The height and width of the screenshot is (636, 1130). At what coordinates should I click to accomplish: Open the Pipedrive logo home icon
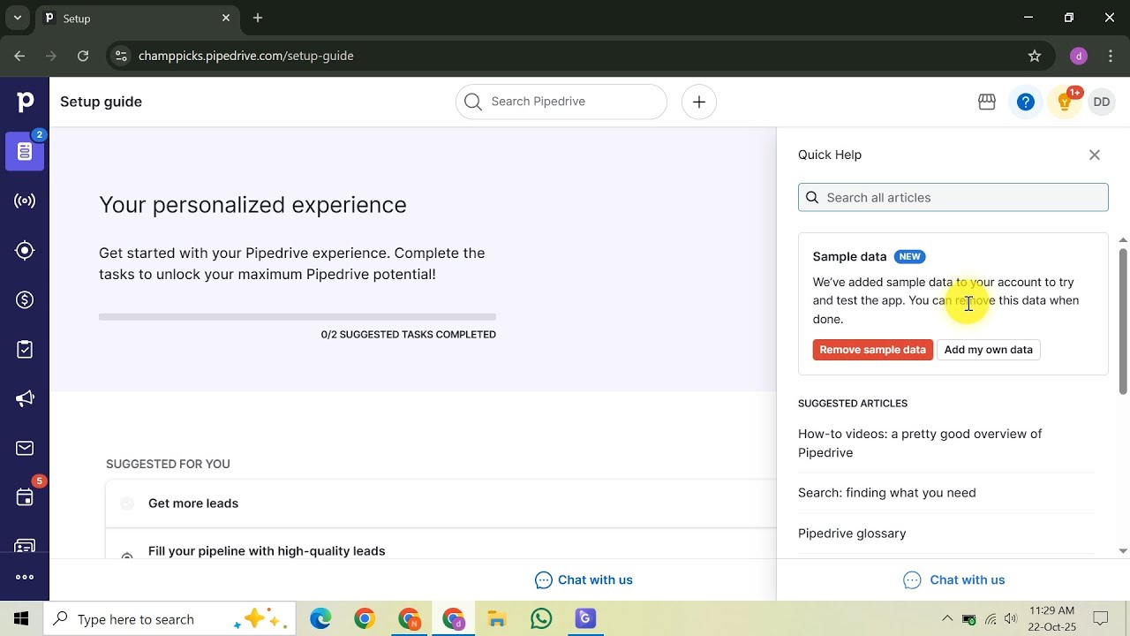(x=25, y=102)
